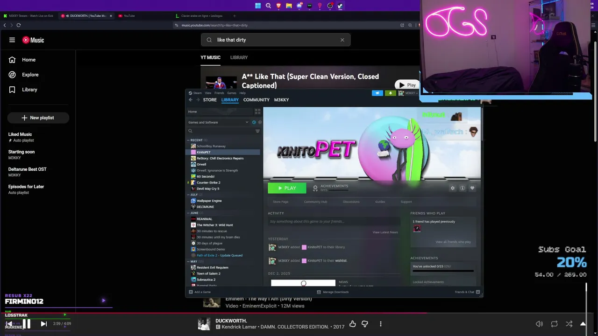Click the Steam activity comment box
598x336 pixels.
coord(333,222)
